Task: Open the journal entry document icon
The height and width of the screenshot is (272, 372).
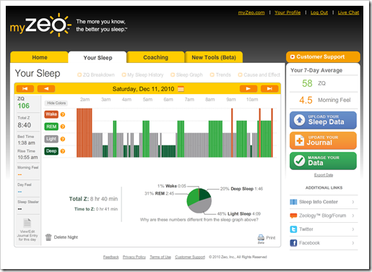Action: coord(27,223)
